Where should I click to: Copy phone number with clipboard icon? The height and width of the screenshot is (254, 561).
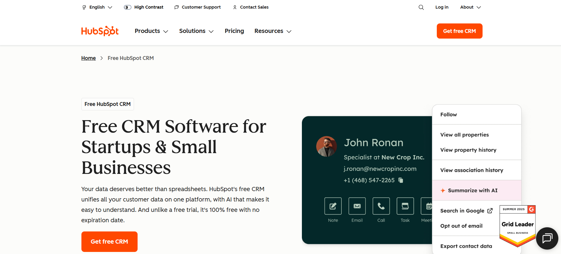click(x=401, y=180)
